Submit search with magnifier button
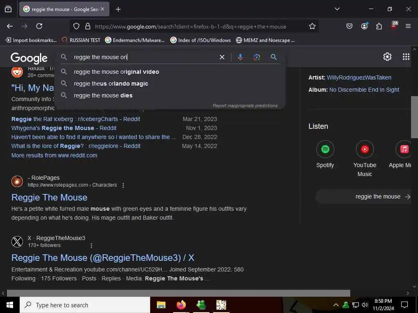This screenshot has height=313, width=418. [x=273, y=57]
